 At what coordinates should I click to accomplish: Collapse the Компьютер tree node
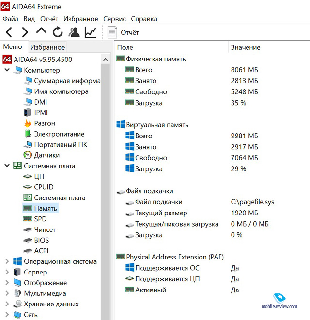click(7, 70)
